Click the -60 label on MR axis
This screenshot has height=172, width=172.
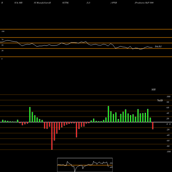point(168,141)
